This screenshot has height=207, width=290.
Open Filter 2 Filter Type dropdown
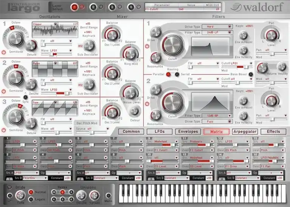click(217, 116)
